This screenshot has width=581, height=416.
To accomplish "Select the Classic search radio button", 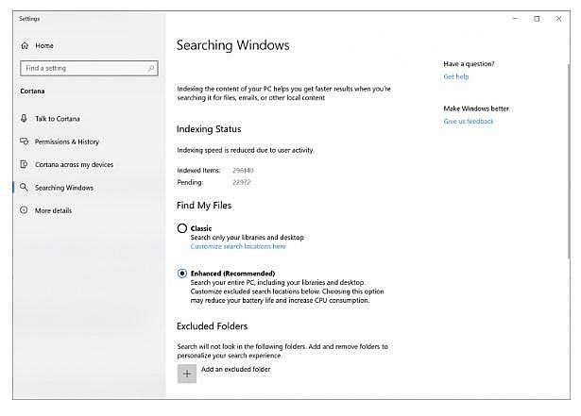I will click(182, 228).
